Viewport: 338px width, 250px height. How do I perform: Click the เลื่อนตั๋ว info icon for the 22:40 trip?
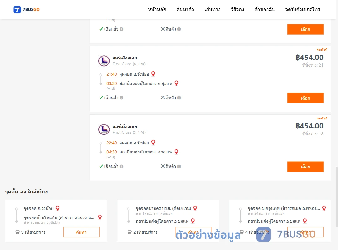coord(121,166)
